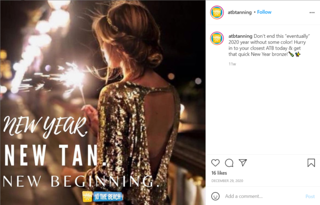Open the three-dot more options menu
The image size is (320, 205).
point(312,12)
